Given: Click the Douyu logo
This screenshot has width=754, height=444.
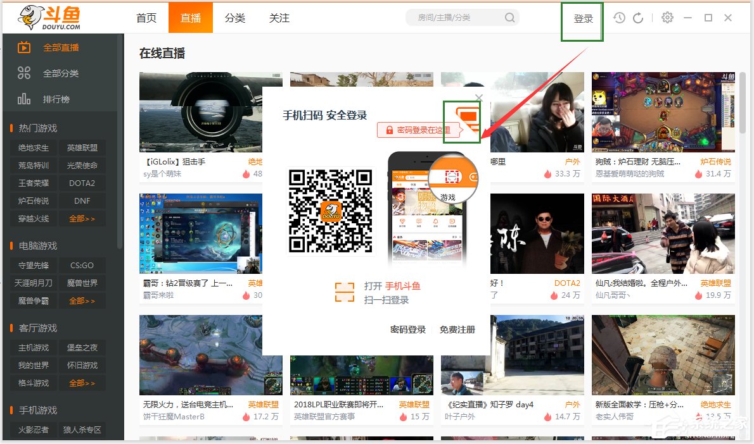Looking at the screenshot, I should coord(50,17).
